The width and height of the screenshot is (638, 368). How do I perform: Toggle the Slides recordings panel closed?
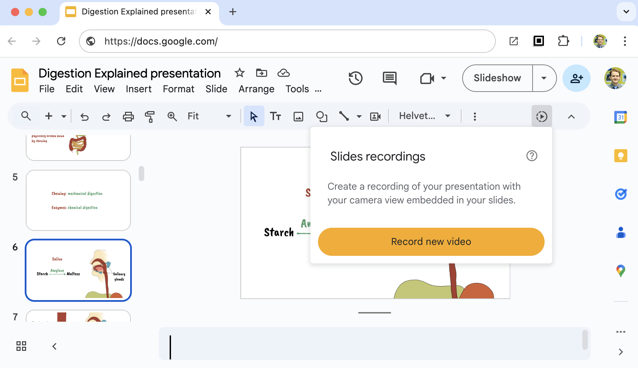542,116
